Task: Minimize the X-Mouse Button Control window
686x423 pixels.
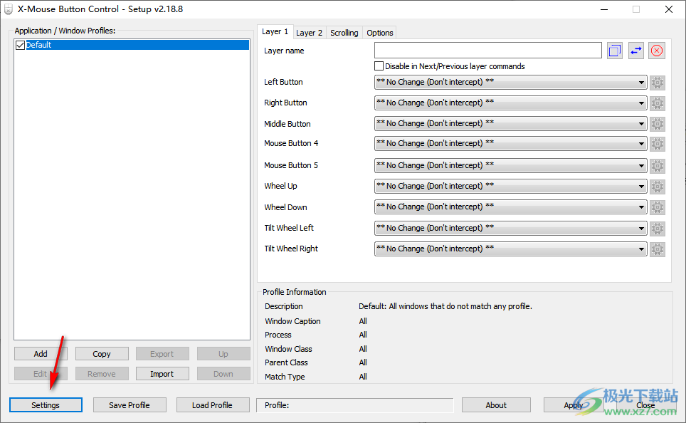Action: click(x=604, y=9)
